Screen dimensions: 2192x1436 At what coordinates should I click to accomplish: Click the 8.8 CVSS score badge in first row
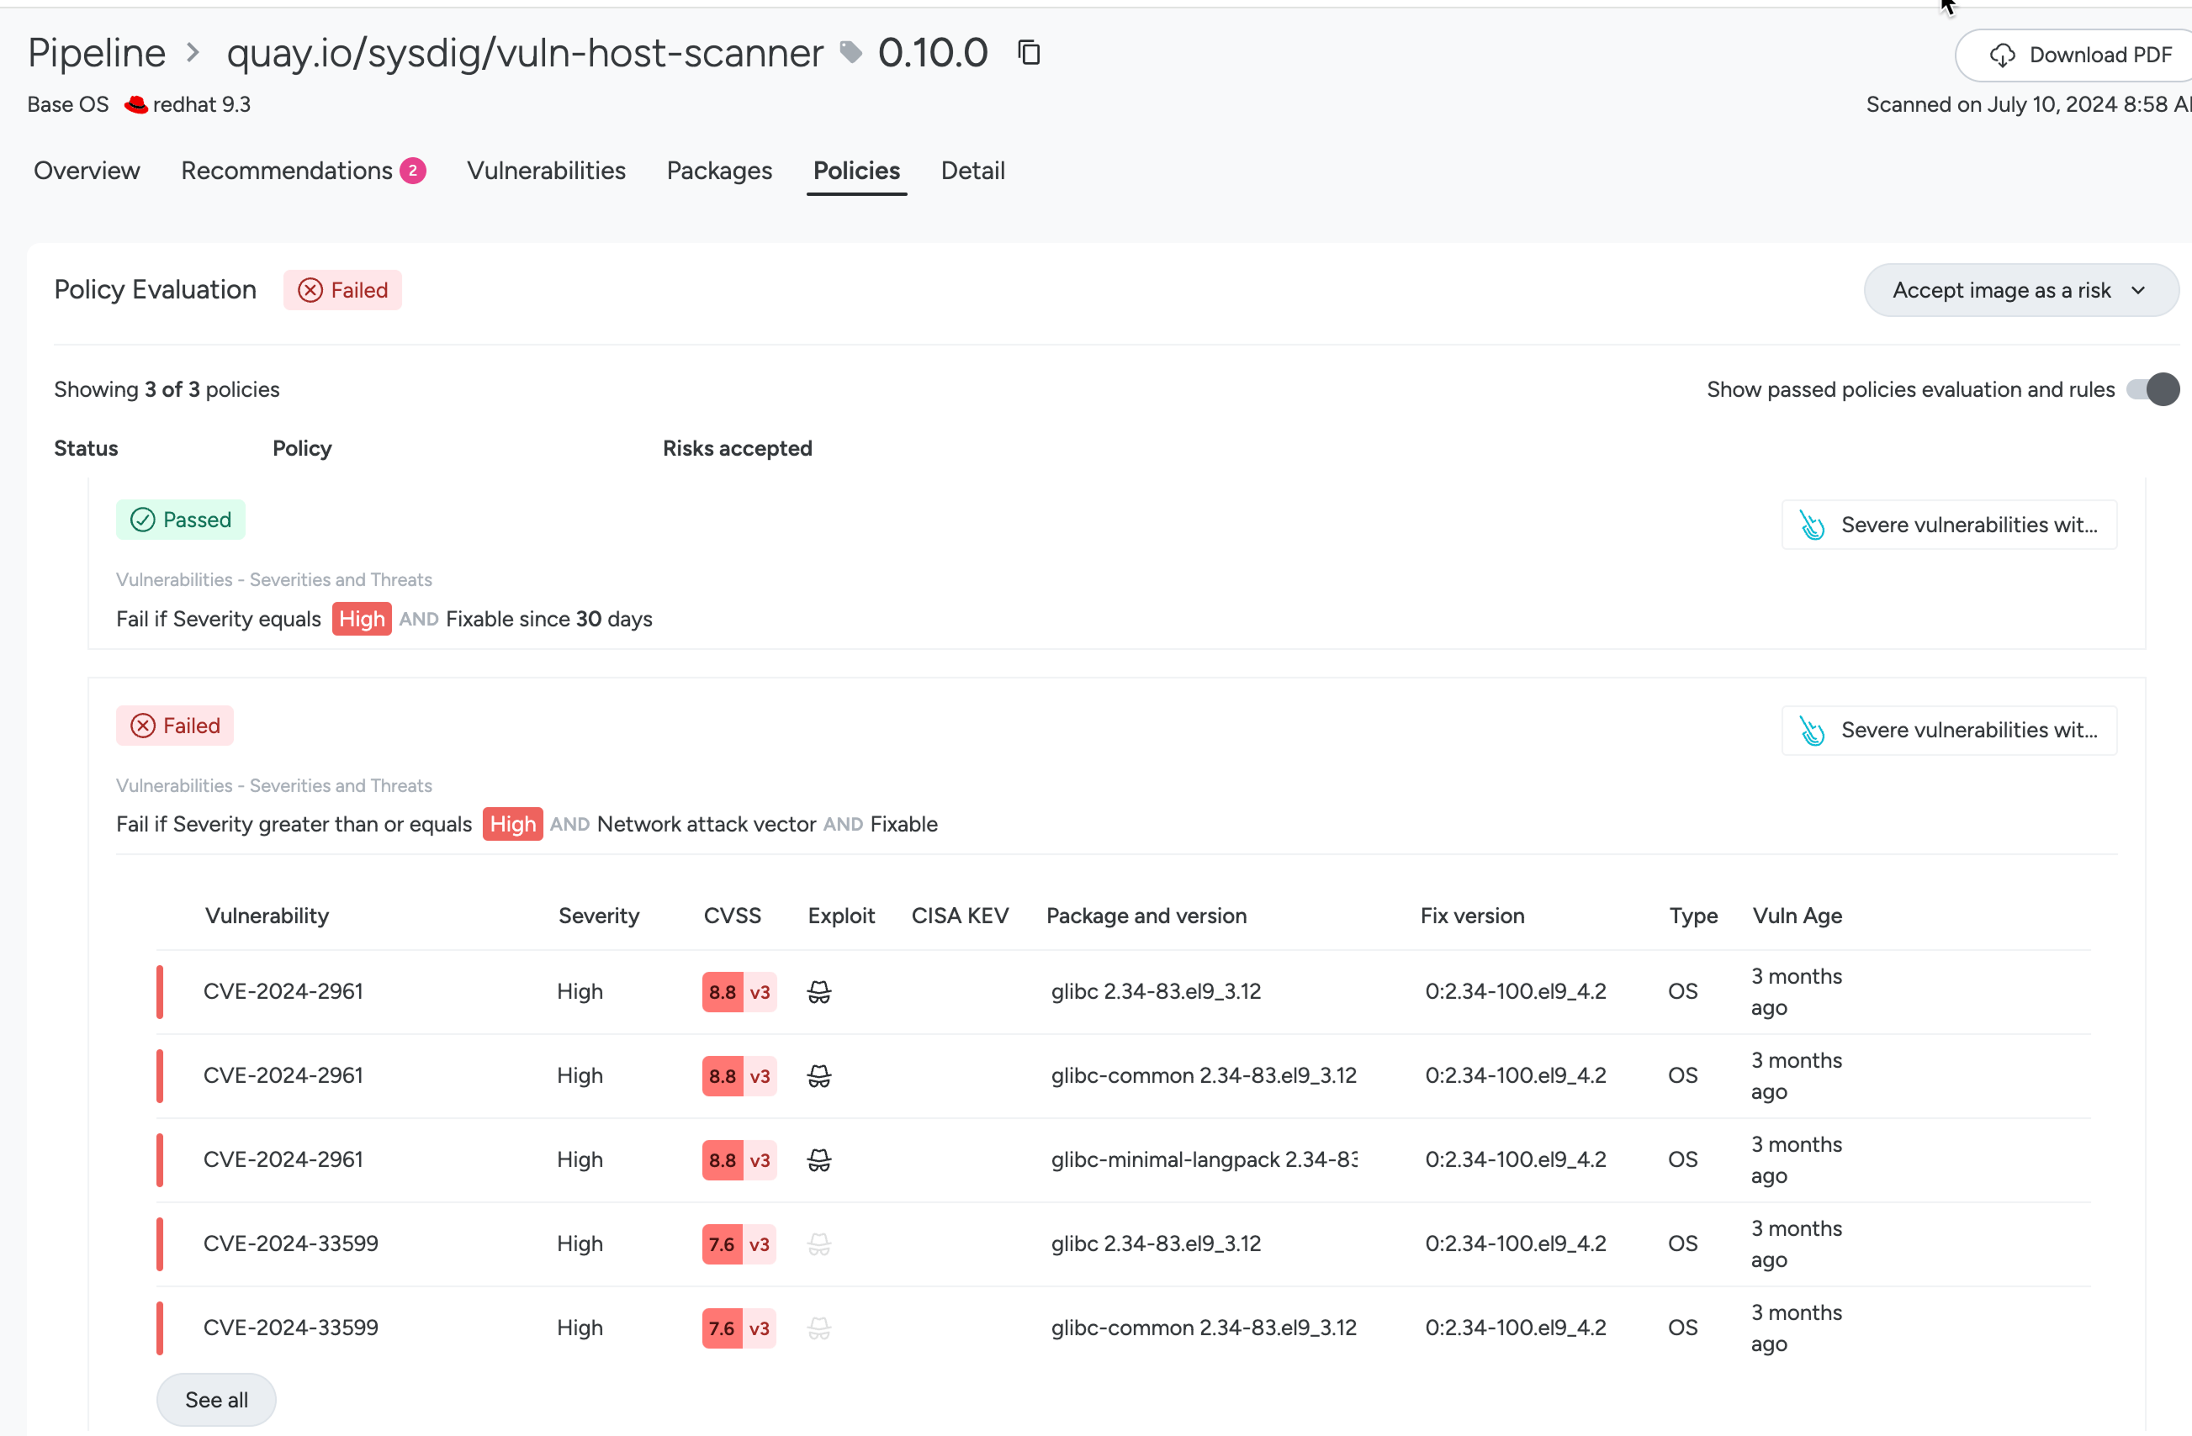click(x=723, y=991)
